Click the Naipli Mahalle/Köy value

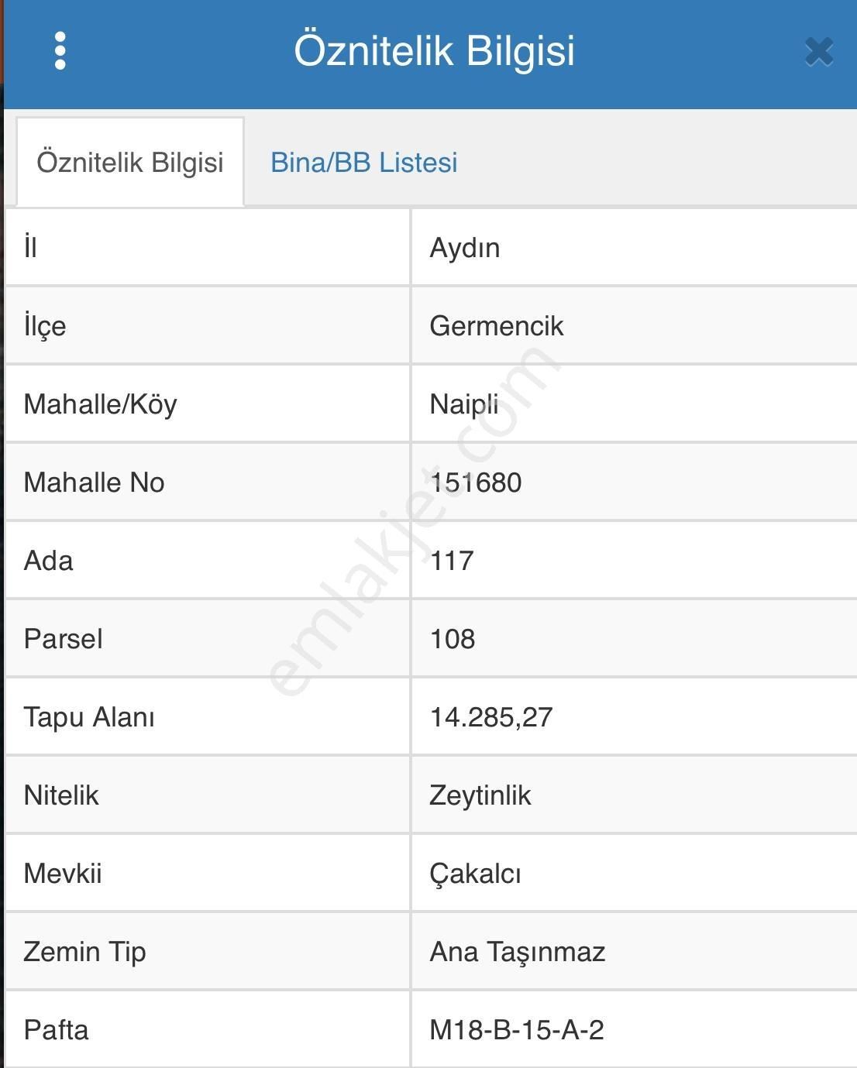[461, 404]
